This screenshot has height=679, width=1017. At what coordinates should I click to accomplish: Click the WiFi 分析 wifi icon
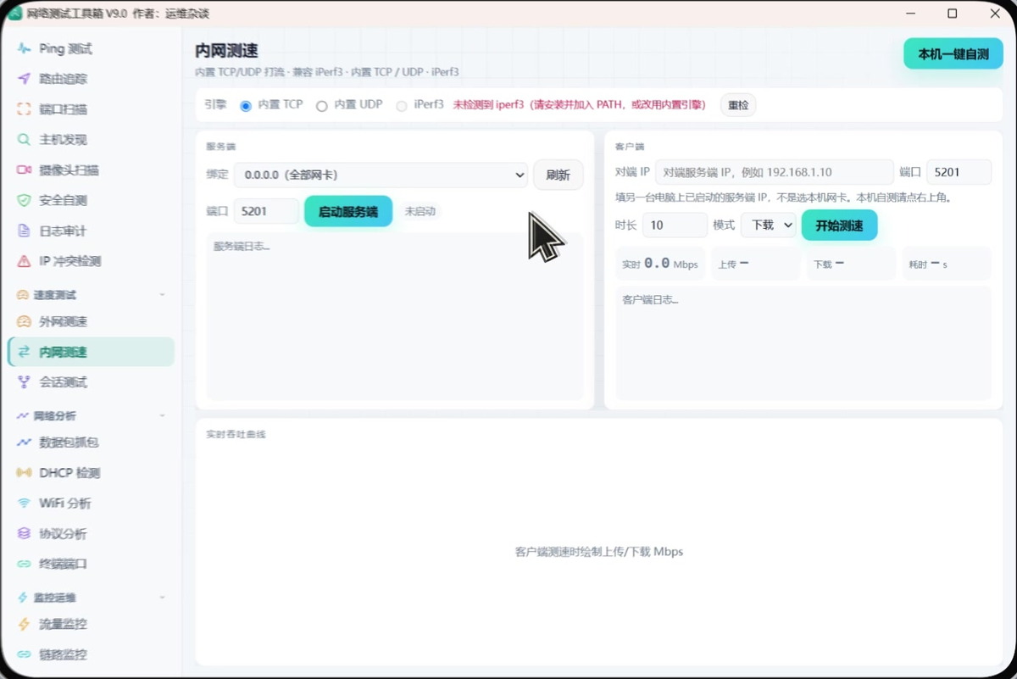(24, 504)
